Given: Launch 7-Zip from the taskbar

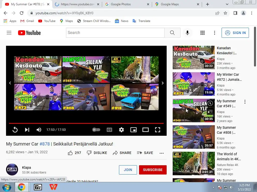Looking at the screenshot, I should (38, 187).
